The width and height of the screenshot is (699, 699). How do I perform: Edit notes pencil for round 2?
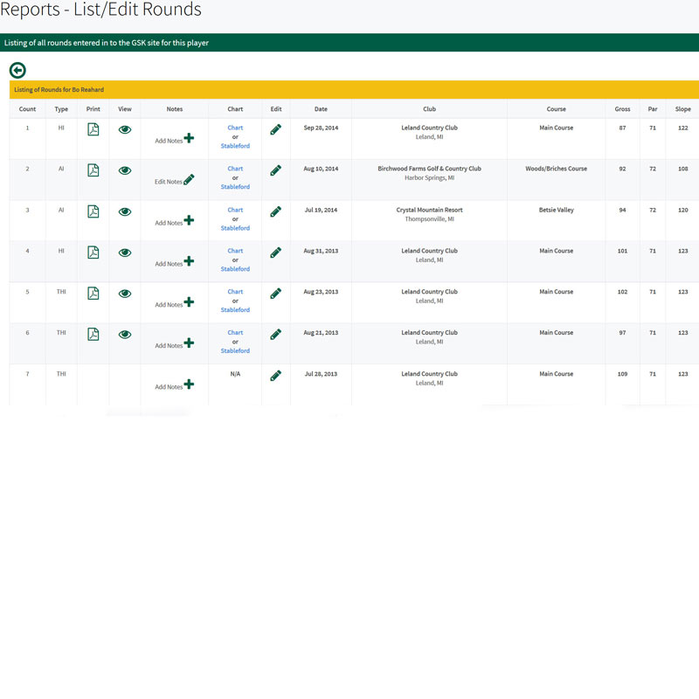(189, 179)
